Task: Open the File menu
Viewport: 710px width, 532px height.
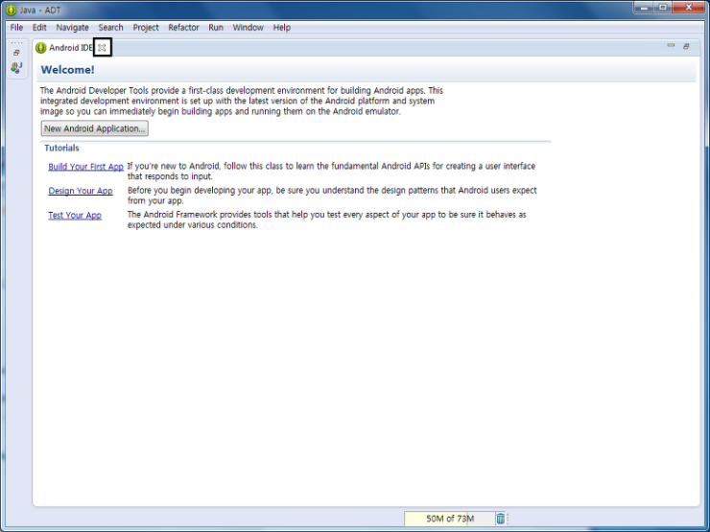Action: tap(16, 28)
